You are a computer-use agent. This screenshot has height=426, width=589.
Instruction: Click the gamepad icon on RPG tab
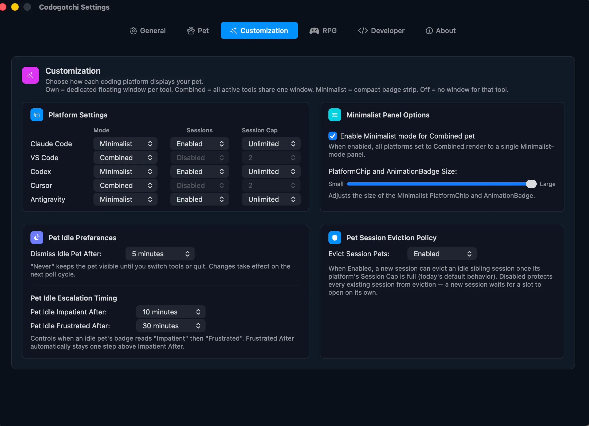(314, 31)
